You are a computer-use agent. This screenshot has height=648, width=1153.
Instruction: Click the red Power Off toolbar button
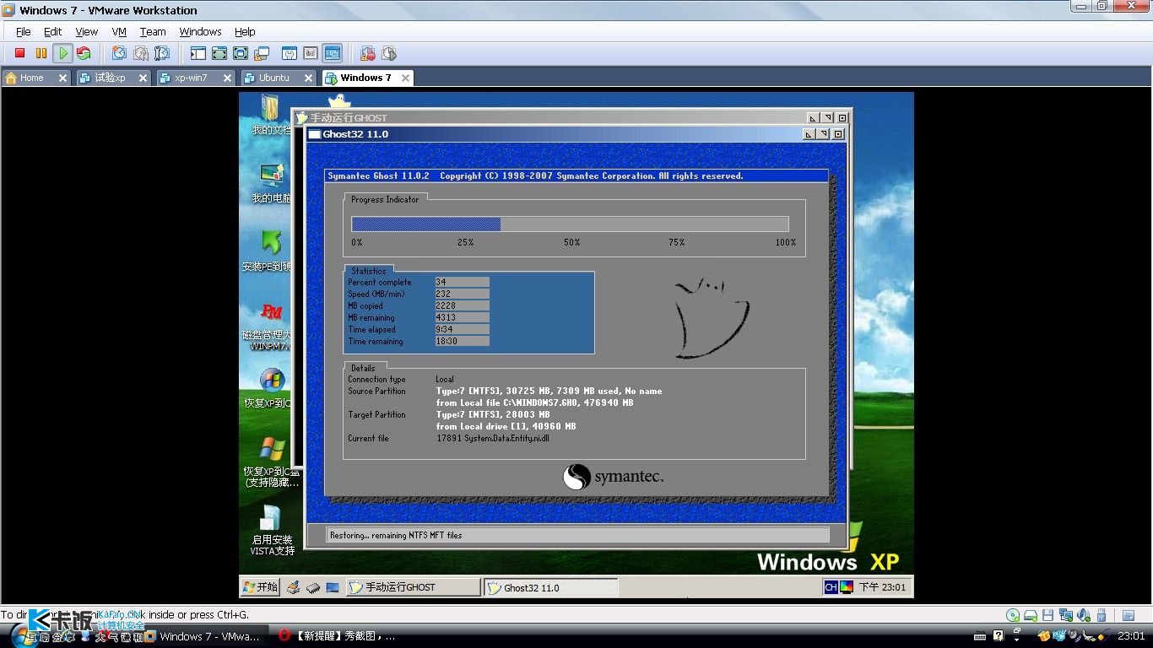(x=19, y=53)
